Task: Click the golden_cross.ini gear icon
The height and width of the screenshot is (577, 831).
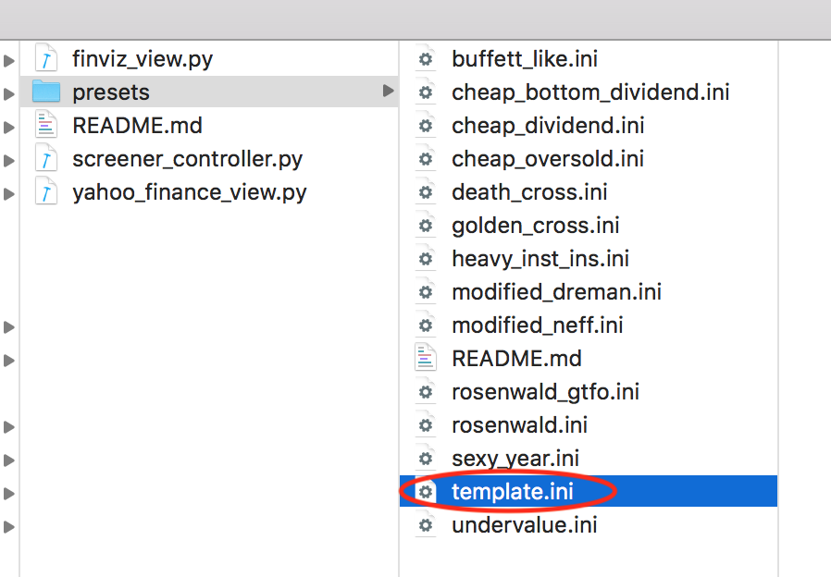Action: 425,226
